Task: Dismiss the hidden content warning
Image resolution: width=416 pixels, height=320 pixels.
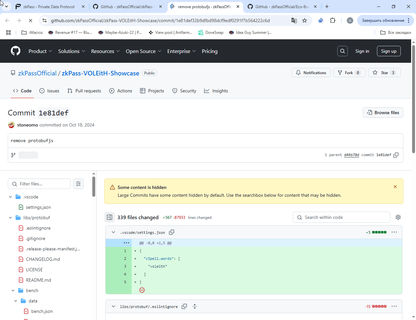Action: [395, 187]
